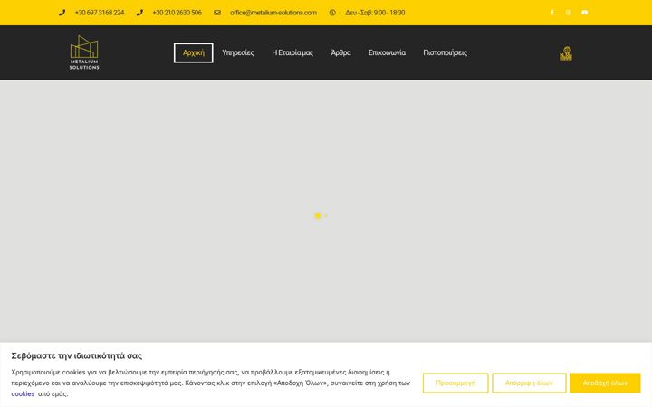Open the Instagram social icon
Viewport: 652px width, 407px height.
point(569,13)
